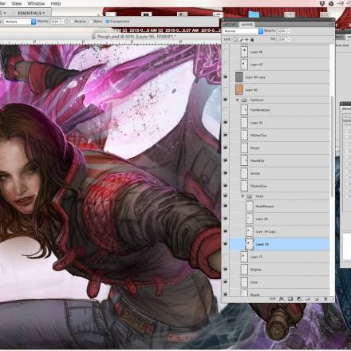Switch to the History tab
Screen dimensions: 351x351
230,25
